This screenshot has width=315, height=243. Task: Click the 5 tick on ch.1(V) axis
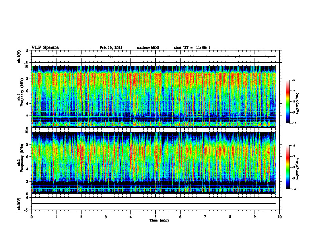27,50
